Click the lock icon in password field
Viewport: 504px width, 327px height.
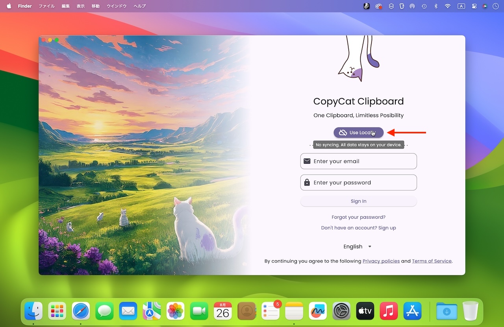pos(307,183)
